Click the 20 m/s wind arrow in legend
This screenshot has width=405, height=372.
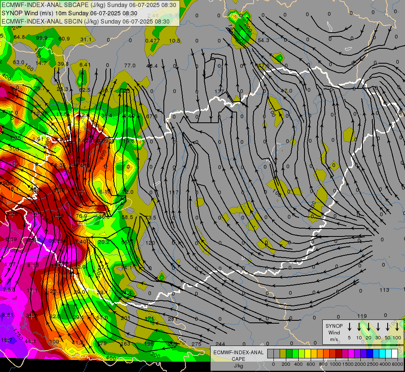pos(368,327)
